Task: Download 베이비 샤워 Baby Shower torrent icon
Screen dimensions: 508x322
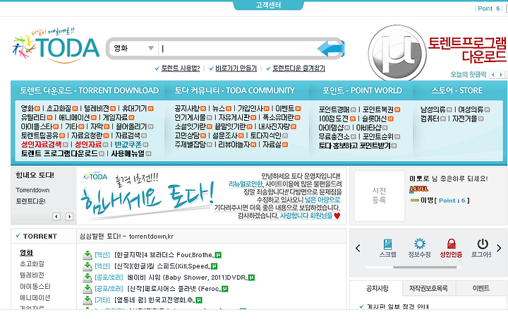Action: pyautogui.click(x=87, y=278)
